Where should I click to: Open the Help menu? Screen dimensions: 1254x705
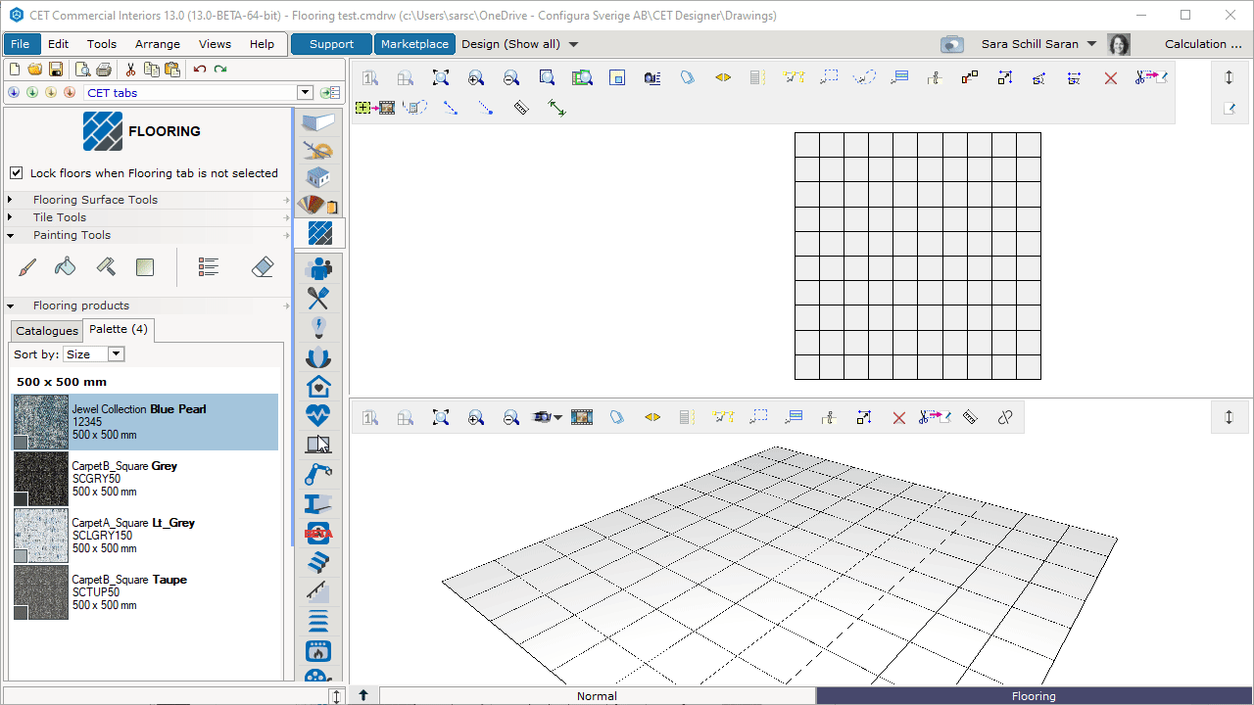(x=262, y=44)
